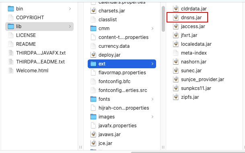Click the charsets.jar archive icon
This screenshot has width=245, height=153.
pos(93,11)
